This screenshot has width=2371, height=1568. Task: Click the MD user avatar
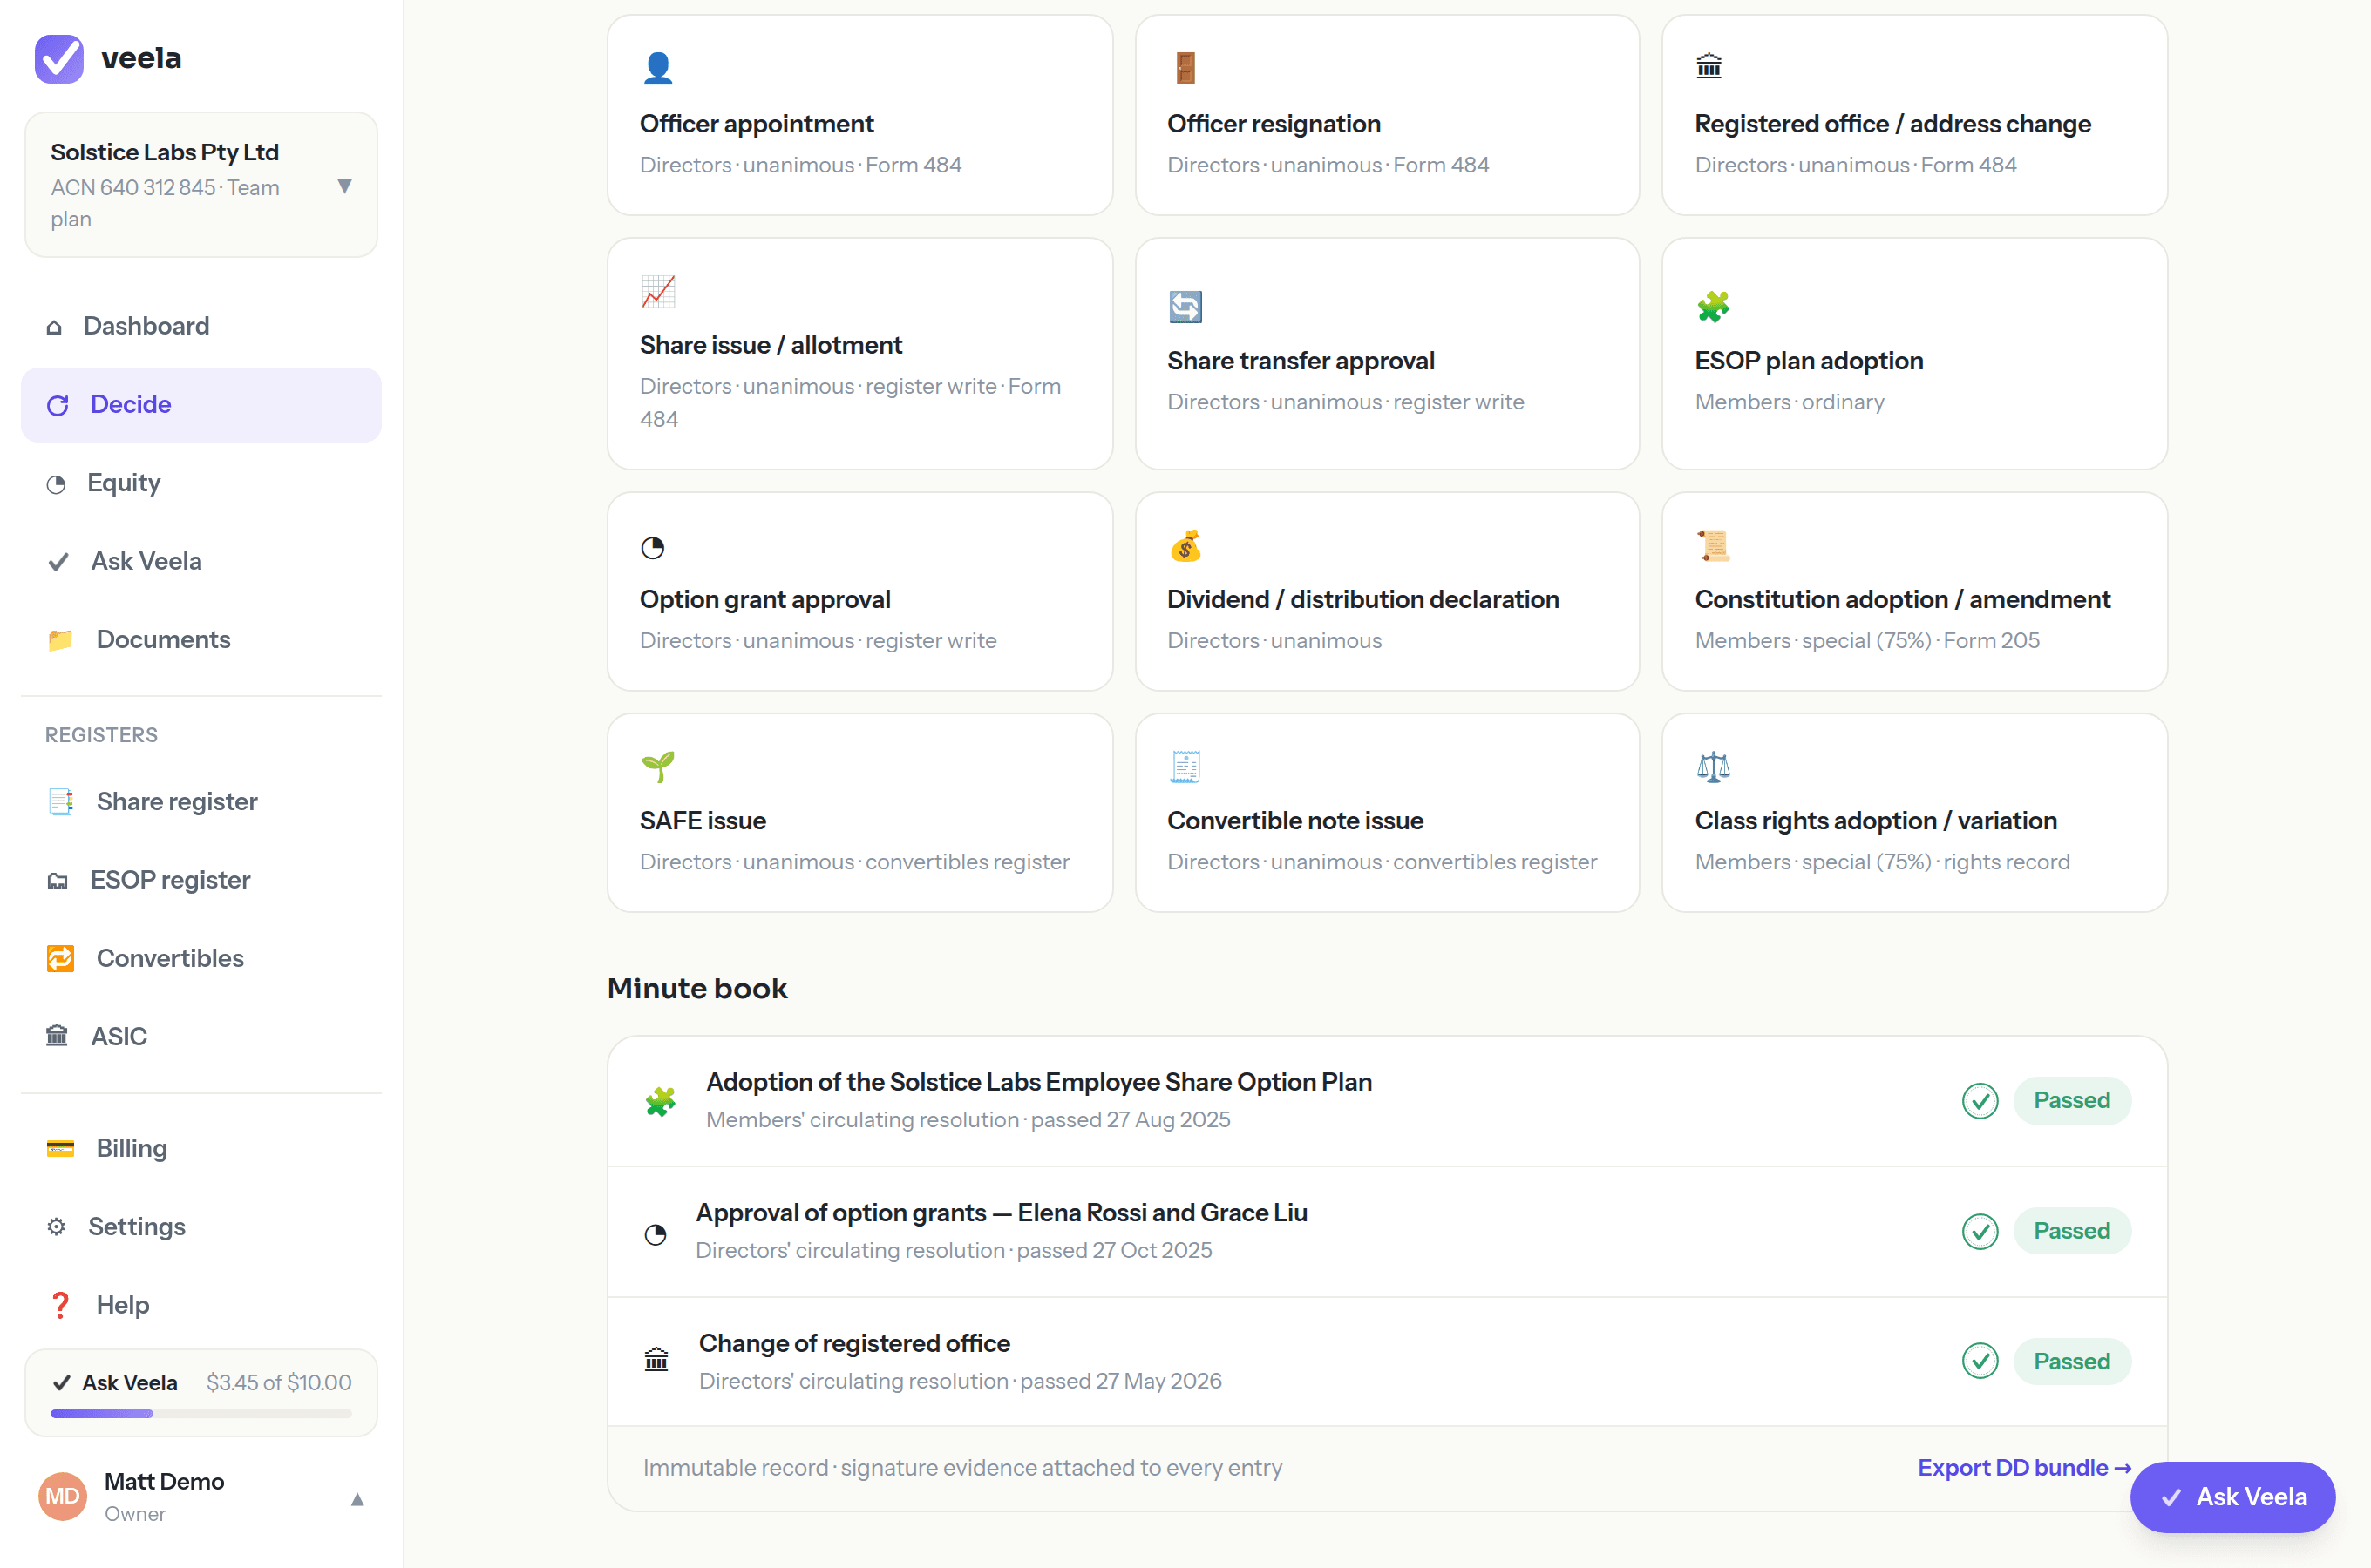(62, 1497)
